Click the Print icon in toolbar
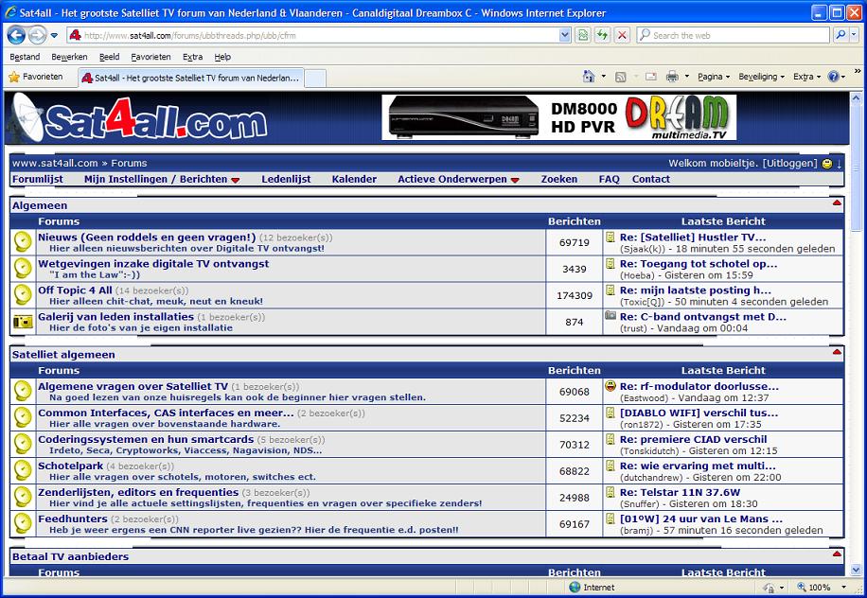 (x=672, y=77)
